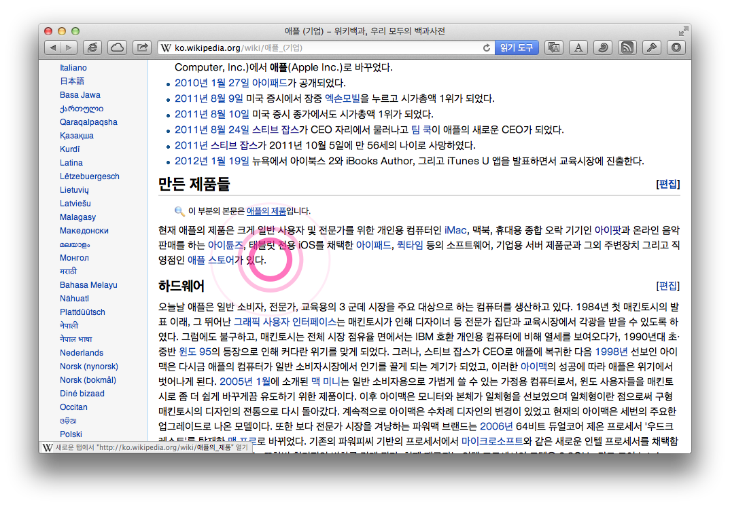The image size is (730, 507).
Task: Open the 애플의 제품 main article link
Action: pyautogui.click(x=266, y=211)
